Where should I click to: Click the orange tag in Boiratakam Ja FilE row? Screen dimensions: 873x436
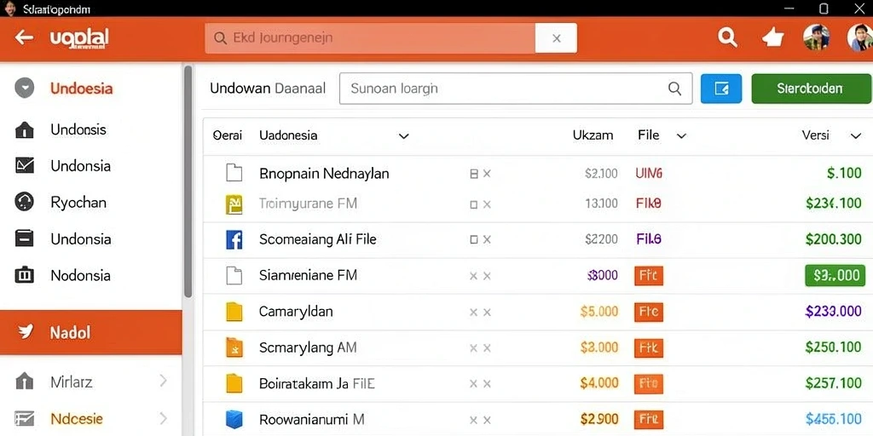coord(649,383)
